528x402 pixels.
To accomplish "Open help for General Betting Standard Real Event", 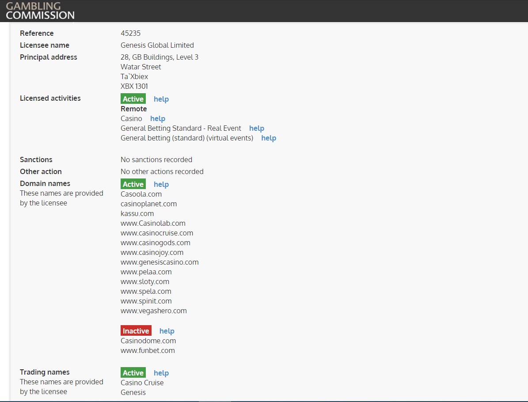I will (257, 128).
